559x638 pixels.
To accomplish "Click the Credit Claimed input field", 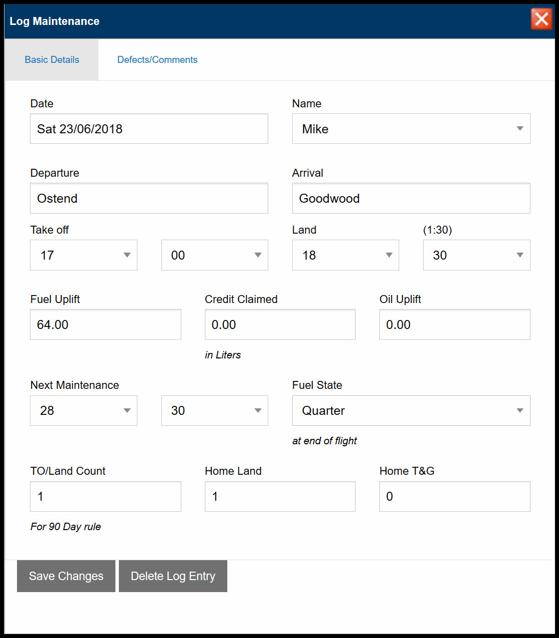I will pyautogui.click(x=280, y=324).
